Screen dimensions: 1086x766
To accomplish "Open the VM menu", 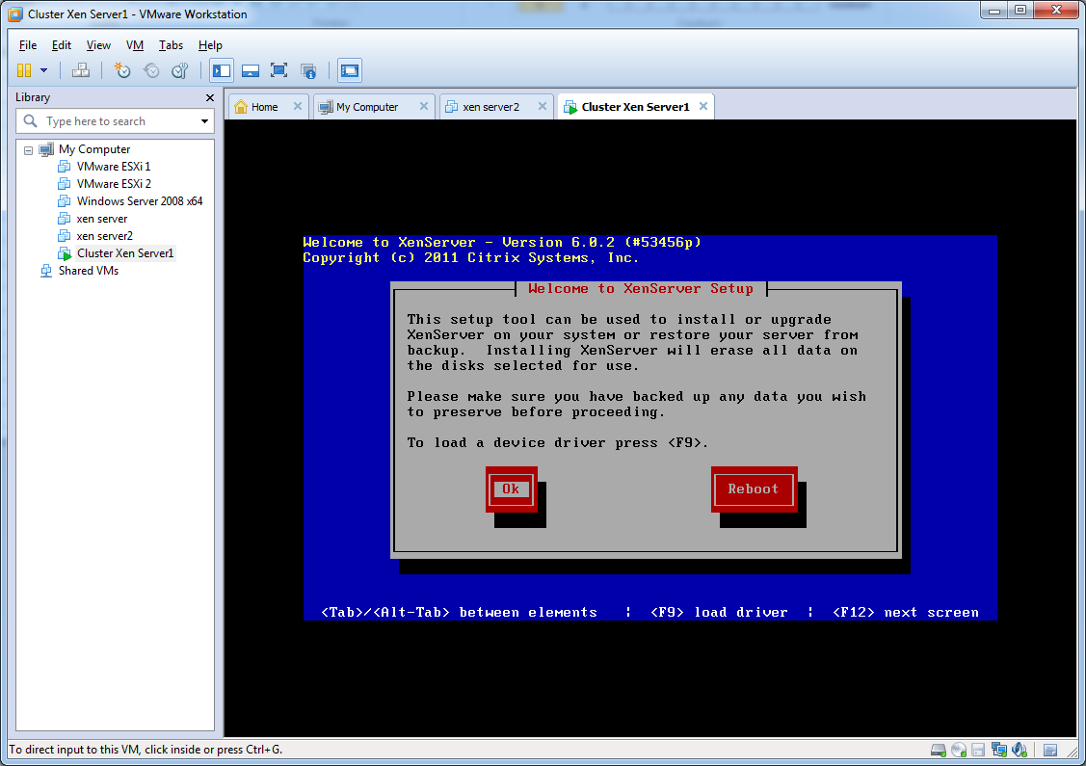I will (x=135, y=45).
